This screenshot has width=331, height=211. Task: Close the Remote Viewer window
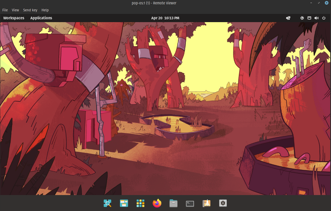click(327, 3)
